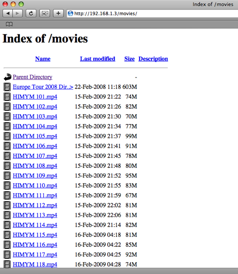The height and width of the screenshot is (274, 238).
Task: Open the Parent Directory link
Action: click(x=32, y=77)
